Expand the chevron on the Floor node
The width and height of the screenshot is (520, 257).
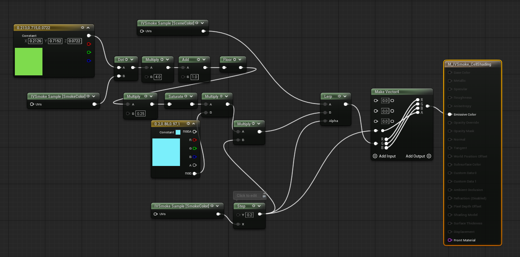click(240, 60)
